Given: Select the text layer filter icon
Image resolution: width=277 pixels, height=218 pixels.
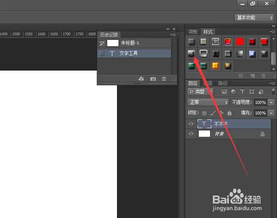Looking at the screenshot, I should (x=242, y=91).
